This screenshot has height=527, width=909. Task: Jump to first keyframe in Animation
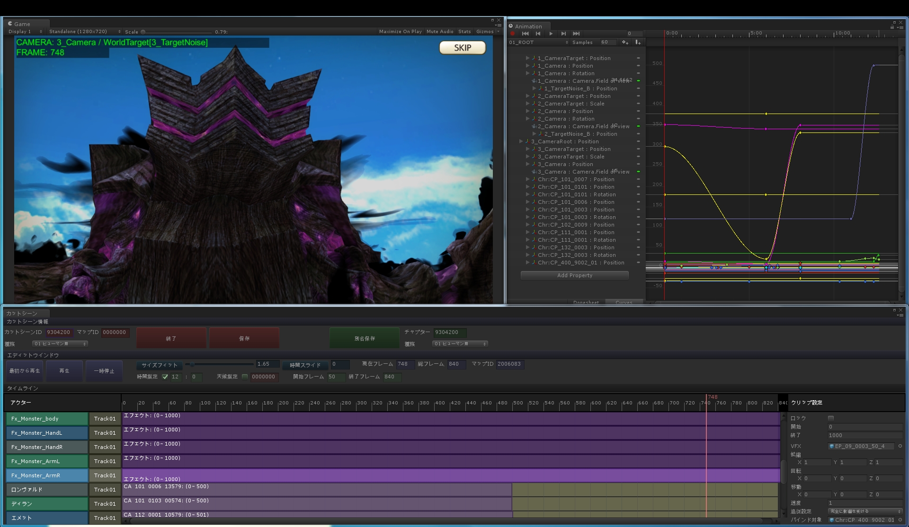tap(525, 34)
